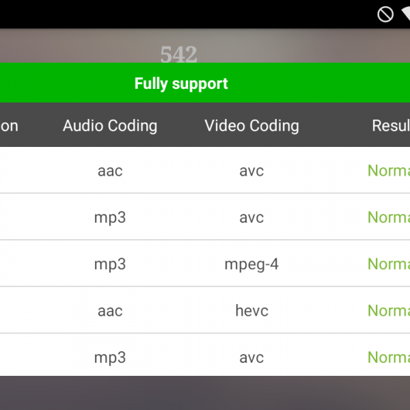
Task: Click avc in the last table row
Action: click(x=251, y=357)
